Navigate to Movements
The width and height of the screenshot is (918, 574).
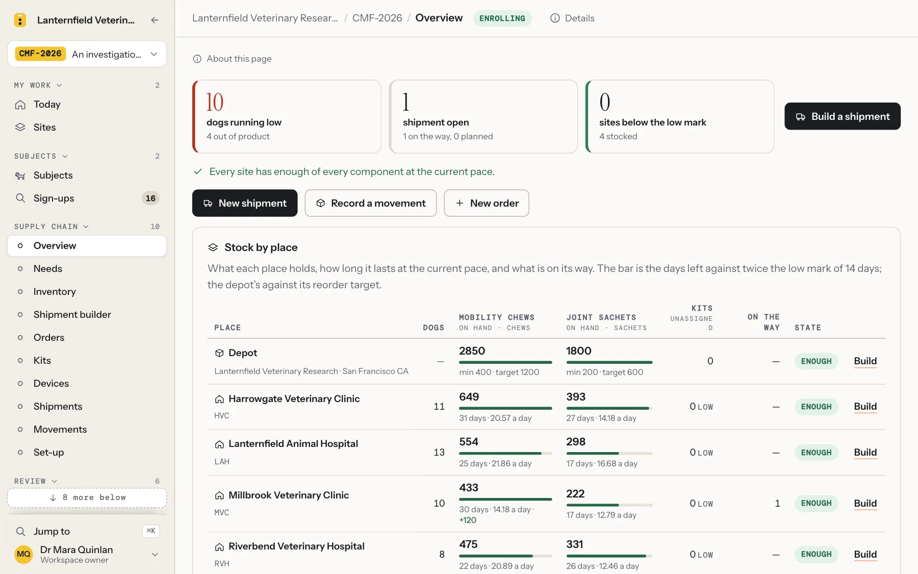point(87,430)
